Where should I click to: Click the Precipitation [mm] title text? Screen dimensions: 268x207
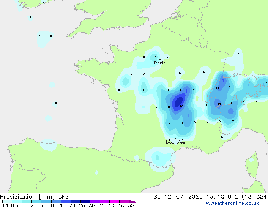click(27, 197)
